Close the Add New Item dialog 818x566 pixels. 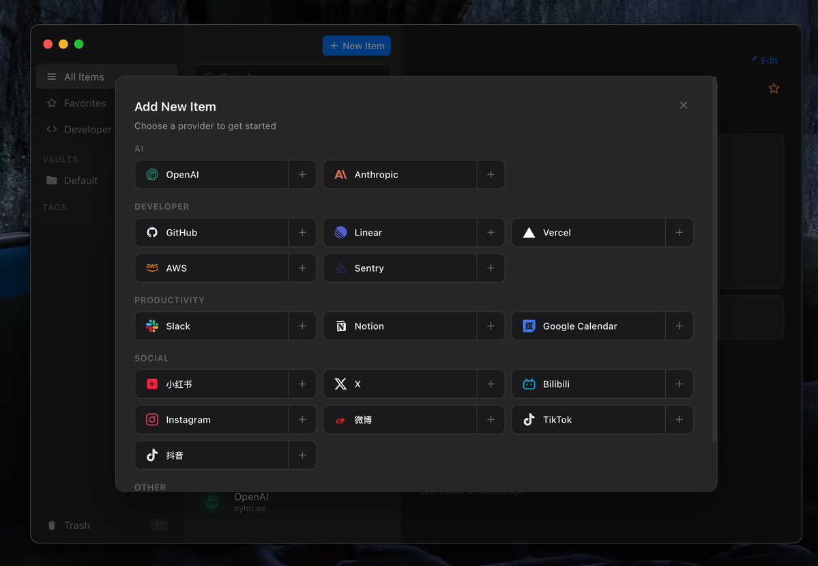pyautogui.click(x=684, y=105)
